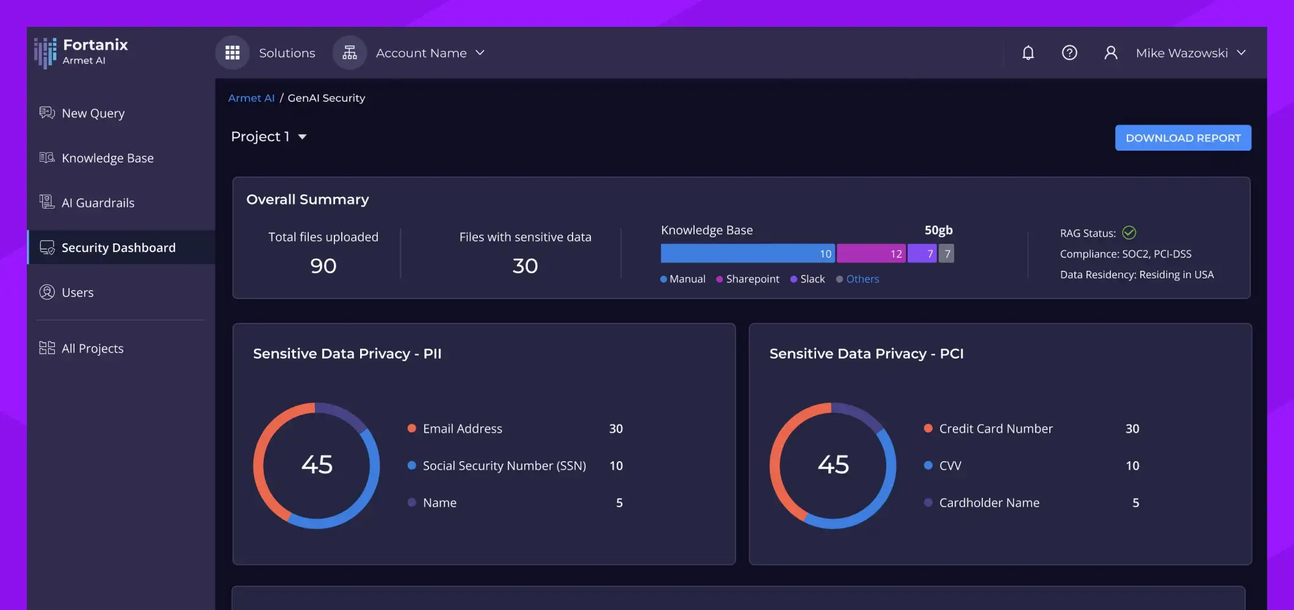The image size is (1294, 610).
Task: Click the Sharepoint legend entry
Action: pos(748,279)
